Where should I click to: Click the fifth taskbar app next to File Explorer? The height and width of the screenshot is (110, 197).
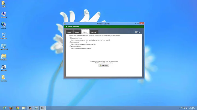tap(30, 108)
